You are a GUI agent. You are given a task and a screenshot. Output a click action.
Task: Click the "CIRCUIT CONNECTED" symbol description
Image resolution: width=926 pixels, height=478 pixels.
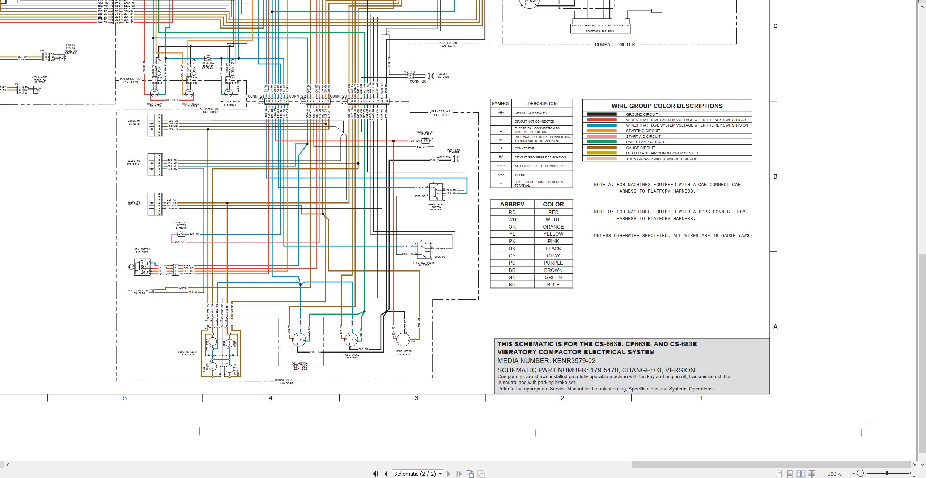coord(531,113)
